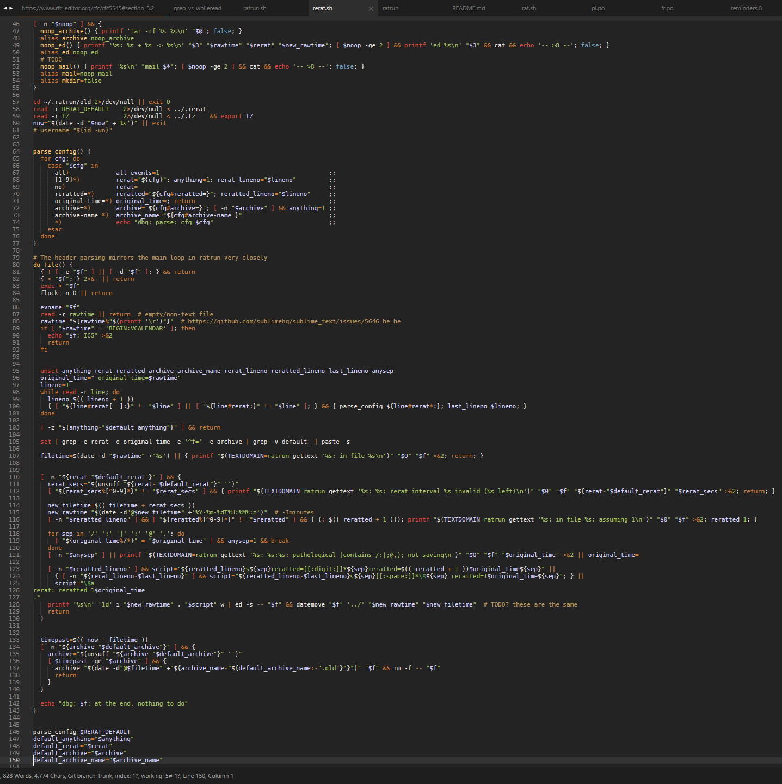The image size is (782, 784).
Task: Place cursor on parse_config $RERAT_DEFAULT line
Action: 82,732
